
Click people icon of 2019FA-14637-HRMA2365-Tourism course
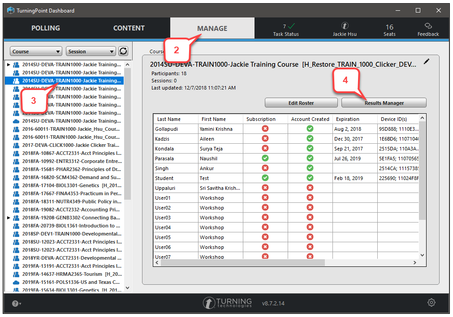[16, 274]
